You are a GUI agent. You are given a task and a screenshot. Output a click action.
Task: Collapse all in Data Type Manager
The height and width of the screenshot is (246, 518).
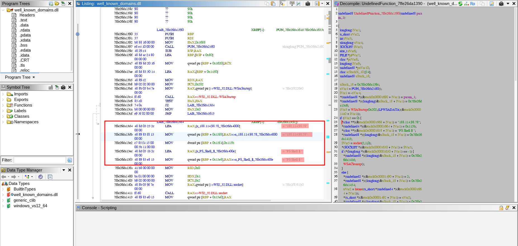coord(50,177)
